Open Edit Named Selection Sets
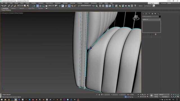The image size is (180, 101). pos(79,6)
